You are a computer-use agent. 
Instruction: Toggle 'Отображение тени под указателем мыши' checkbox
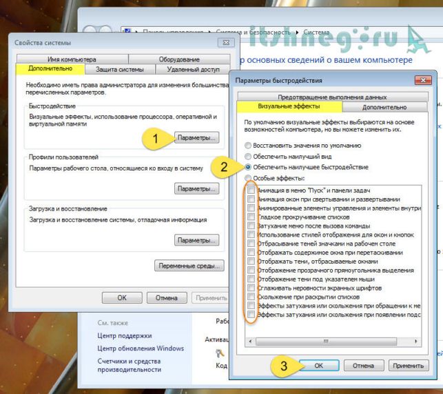click(251, 279)
